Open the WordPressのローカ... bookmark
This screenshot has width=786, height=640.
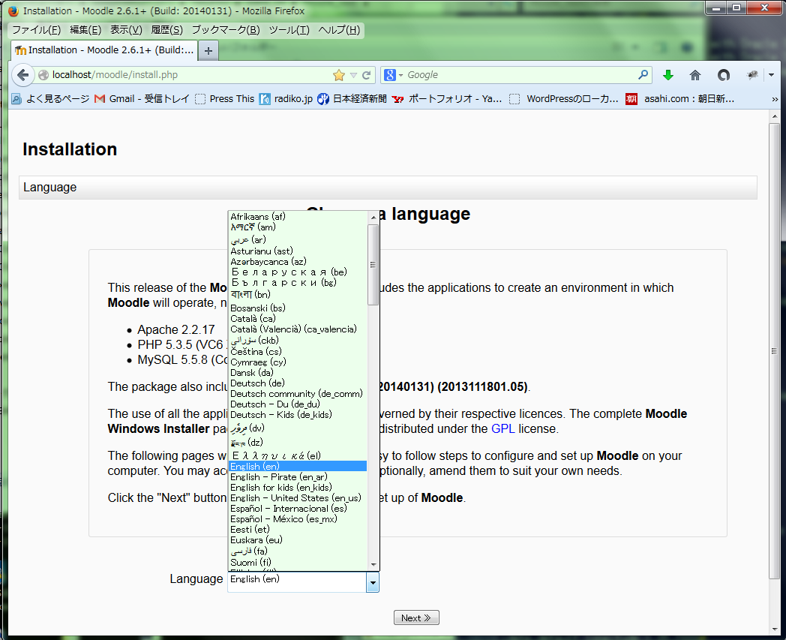point(564,99)
